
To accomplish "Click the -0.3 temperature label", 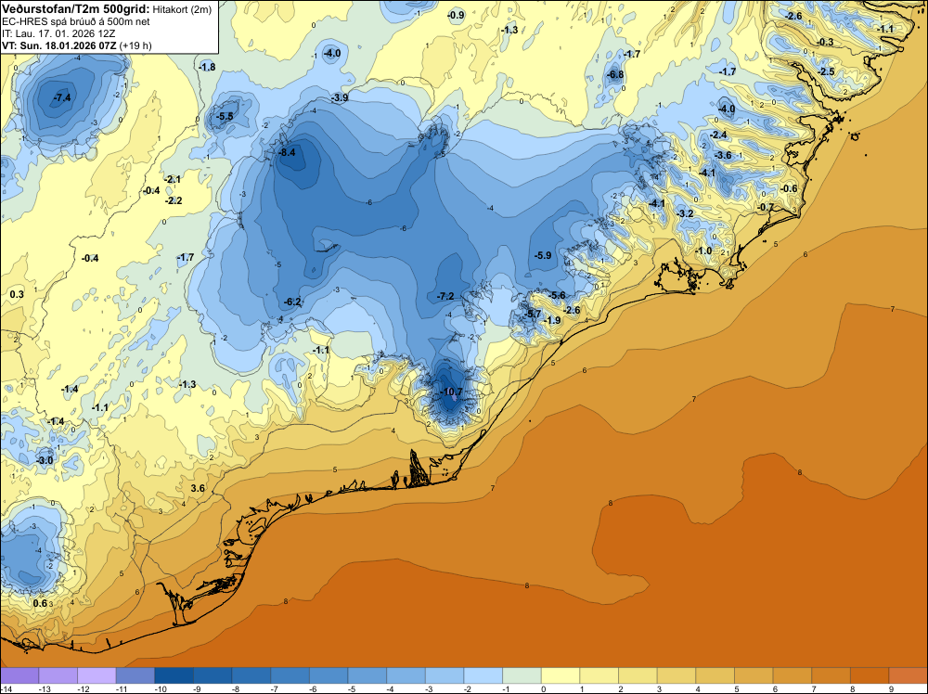I will 826,42.
